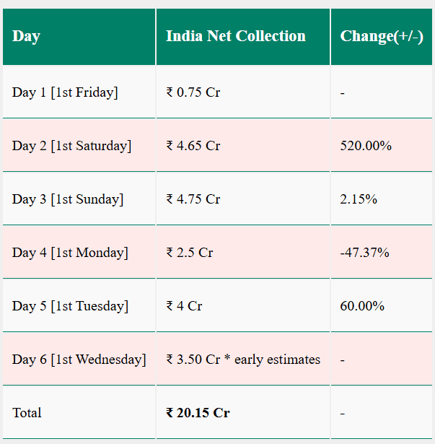The height and width of the screenshot is (444, 435).
Task: Click the bold ₹ 20.15 Cr total
Action: [x=198, y=413]
